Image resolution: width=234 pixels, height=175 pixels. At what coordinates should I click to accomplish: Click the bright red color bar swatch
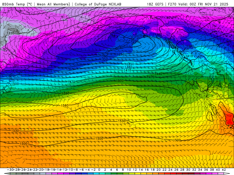[x=173, y=174]
